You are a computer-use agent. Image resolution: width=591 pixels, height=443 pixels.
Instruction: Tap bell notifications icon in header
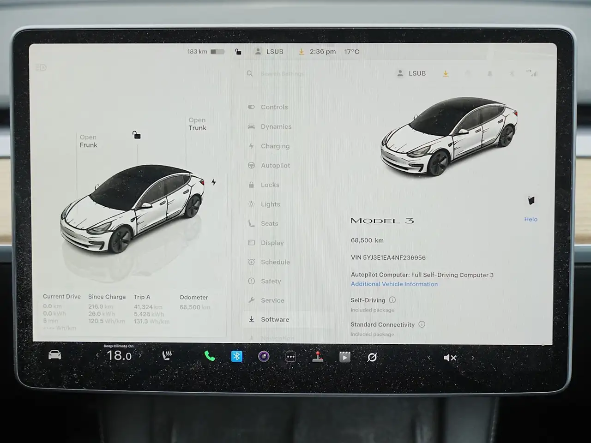tap(490, 73)
